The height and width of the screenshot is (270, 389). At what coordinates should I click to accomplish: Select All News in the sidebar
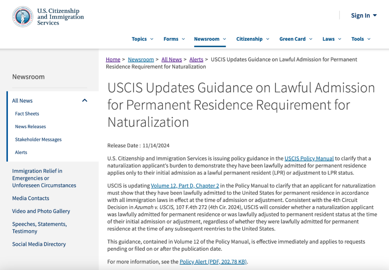pyautogui.click(x=22, y=101)
